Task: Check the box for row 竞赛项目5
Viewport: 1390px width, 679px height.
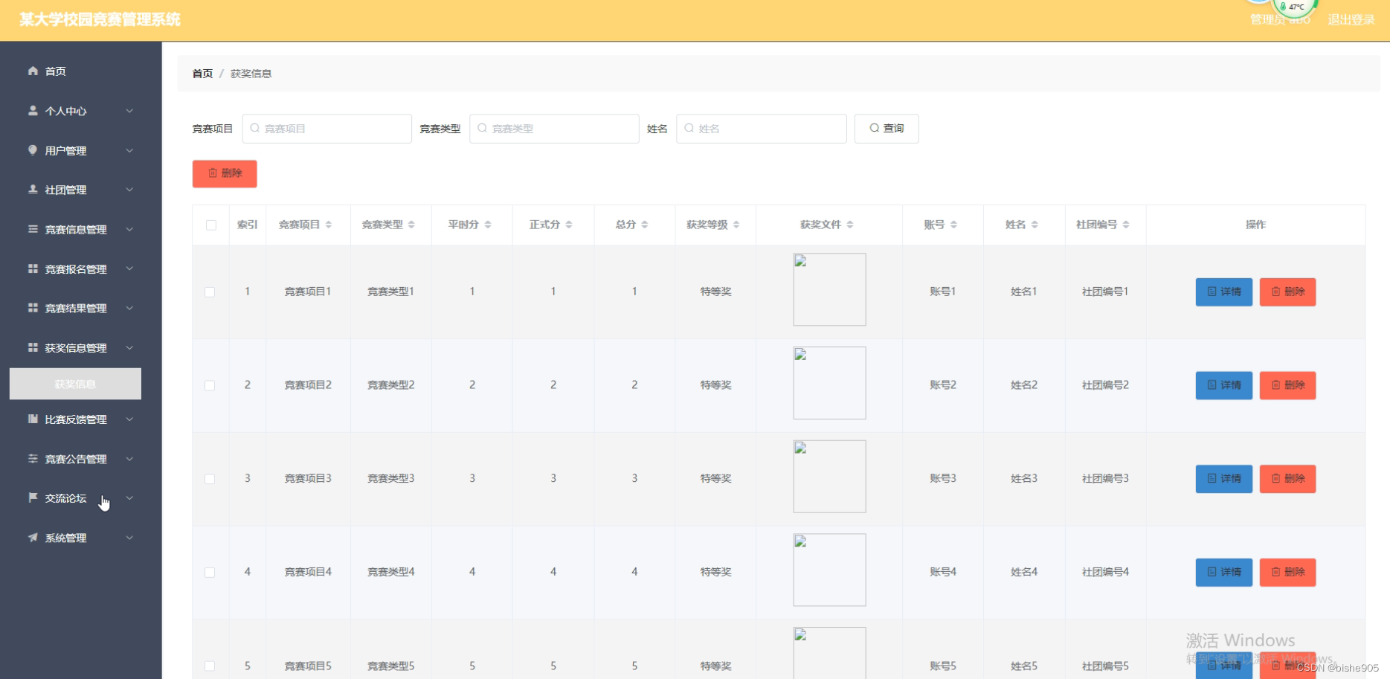Action: point(210,666)
